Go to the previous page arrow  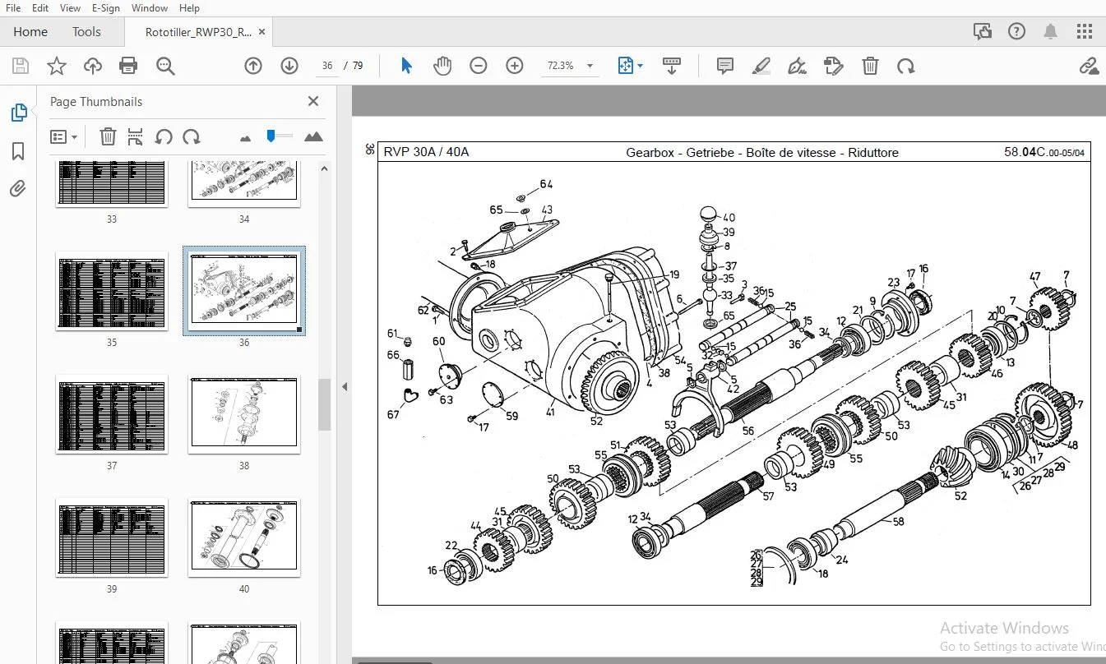[x=253, y=66]
